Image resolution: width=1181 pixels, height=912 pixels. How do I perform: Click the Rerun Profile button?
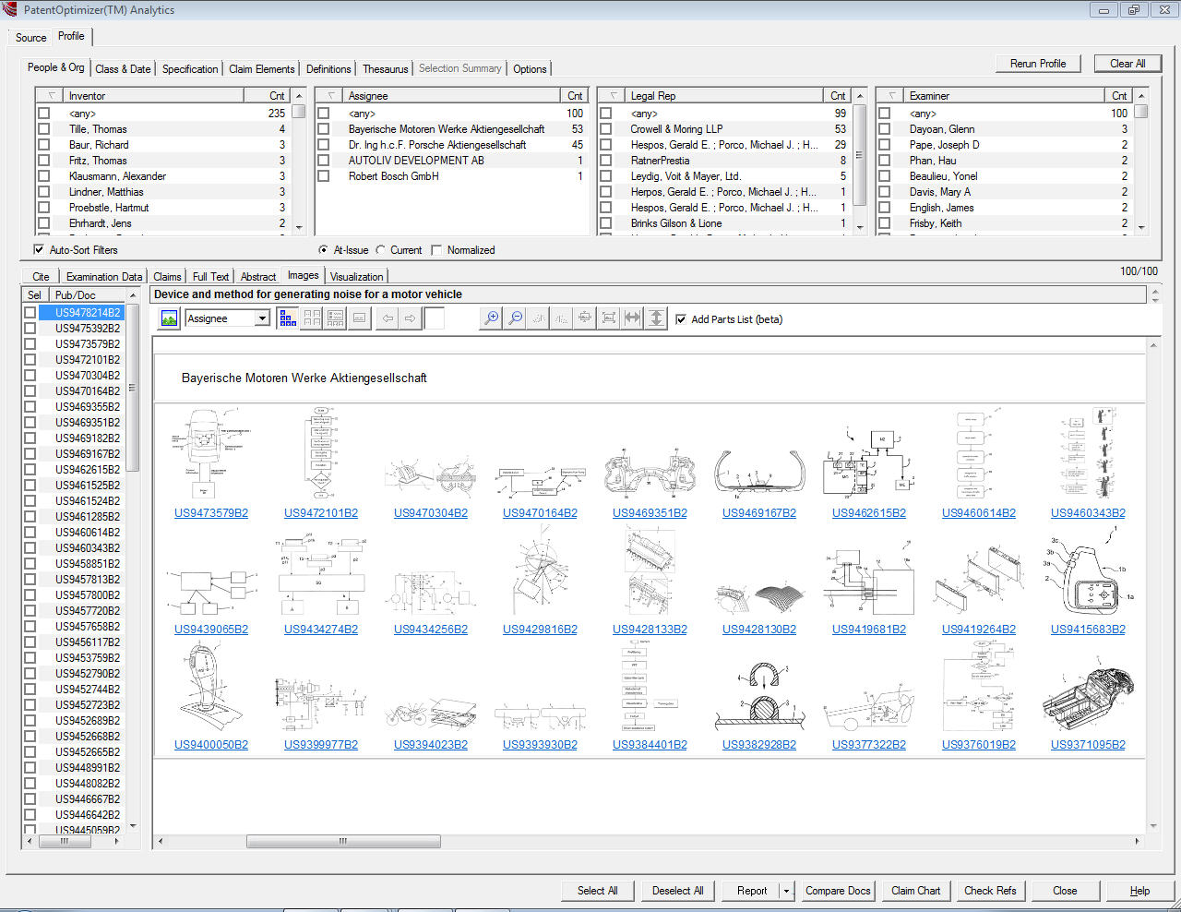[x=1038, y=64]
